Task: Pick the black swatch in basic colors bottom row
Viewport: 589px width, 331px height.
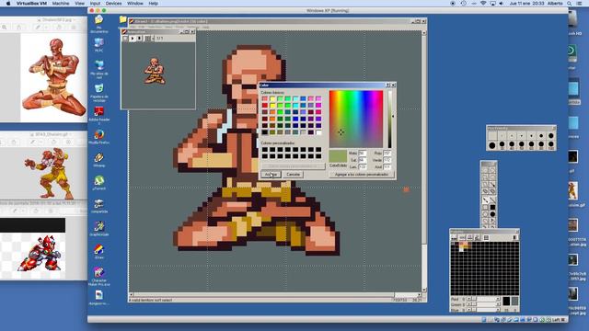Action: point(265,132)
